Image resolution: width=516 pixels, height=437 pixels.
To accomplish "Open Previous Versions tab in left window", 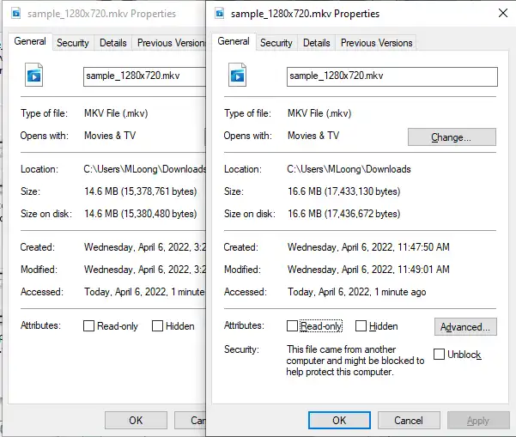I will point(169,43).
